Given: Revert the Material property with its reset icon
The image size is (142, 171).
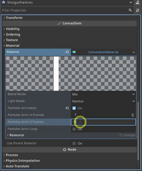Looking at the screenshot, I should click(67, 52).
